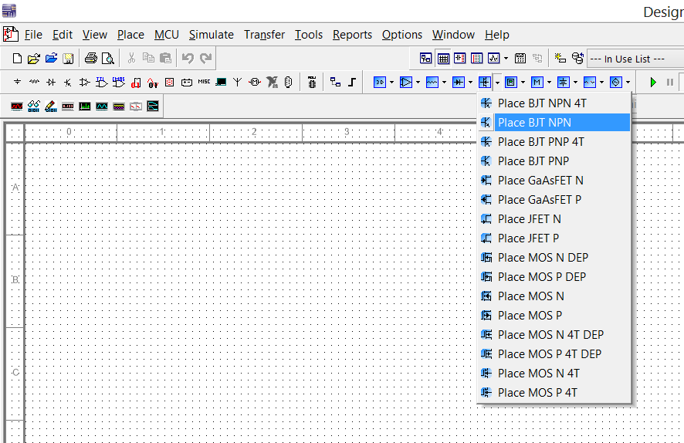684x443 pixels.
Task: Expand the virtual diode family dropdown arrow
Action: [x=470, y=82]
